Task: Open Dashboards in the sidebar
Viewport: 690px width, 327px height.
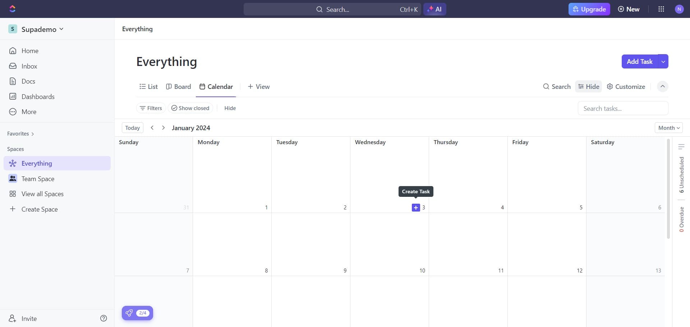Action: (38, 96)
